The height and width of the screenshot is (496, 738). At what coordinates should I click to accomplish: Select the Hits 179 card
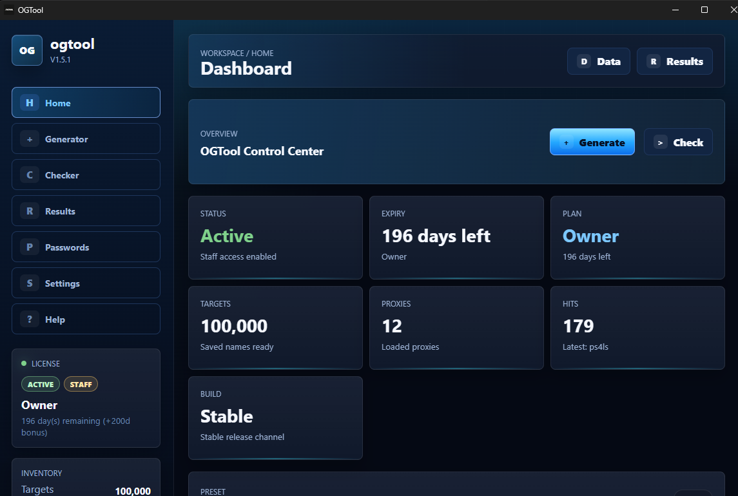tap(637, 328)
